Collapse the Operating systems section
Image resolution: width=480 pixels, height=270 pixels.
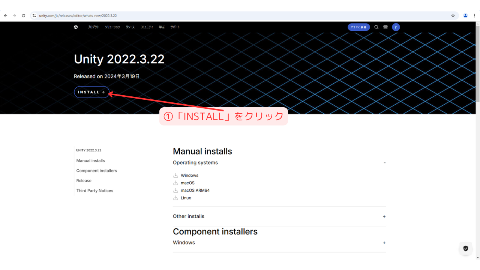384,163
